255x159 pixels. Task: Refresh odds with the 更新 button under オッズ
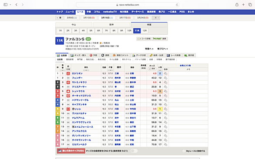pyautogui.click(x=152, y=69)
